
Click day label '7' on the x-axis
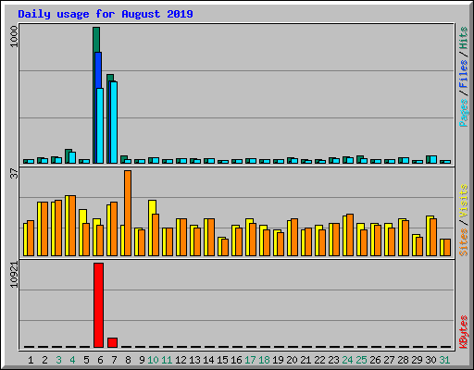point(114,360)
